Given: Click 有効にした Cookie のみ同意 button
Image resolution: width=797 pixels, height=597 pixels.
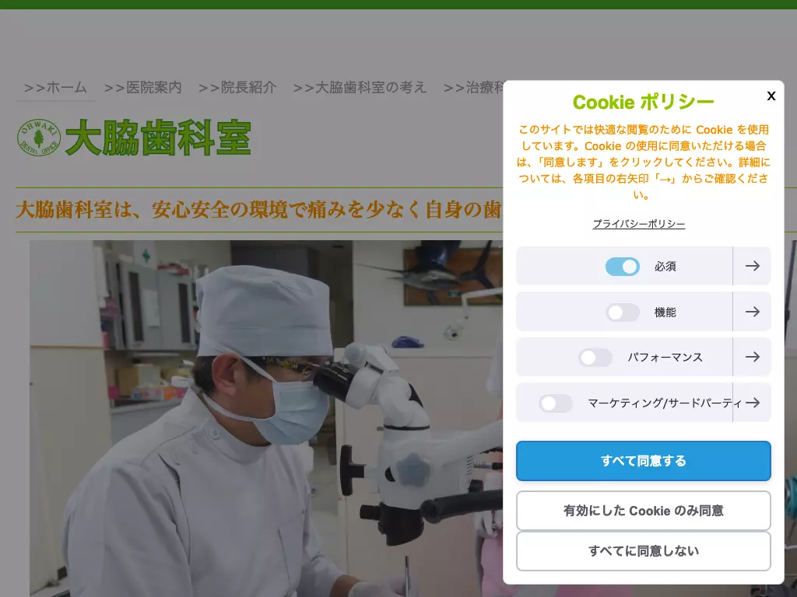Looking at the screenshot, I should [644, 511].
